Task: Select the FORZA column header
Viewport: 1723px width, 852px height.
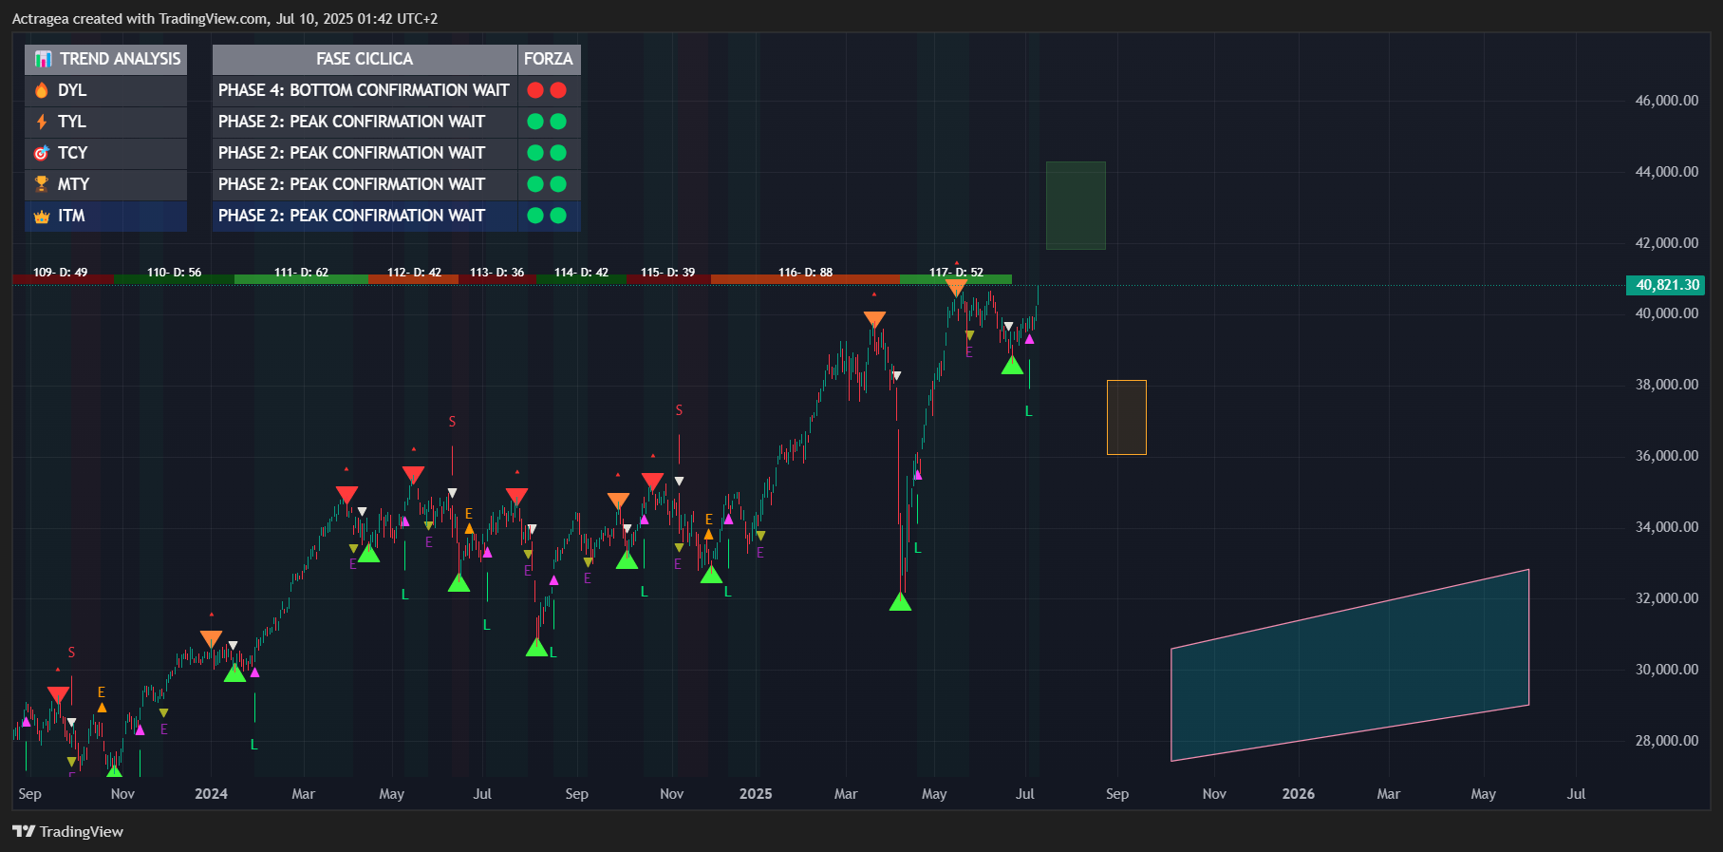Action: point(549,59)
